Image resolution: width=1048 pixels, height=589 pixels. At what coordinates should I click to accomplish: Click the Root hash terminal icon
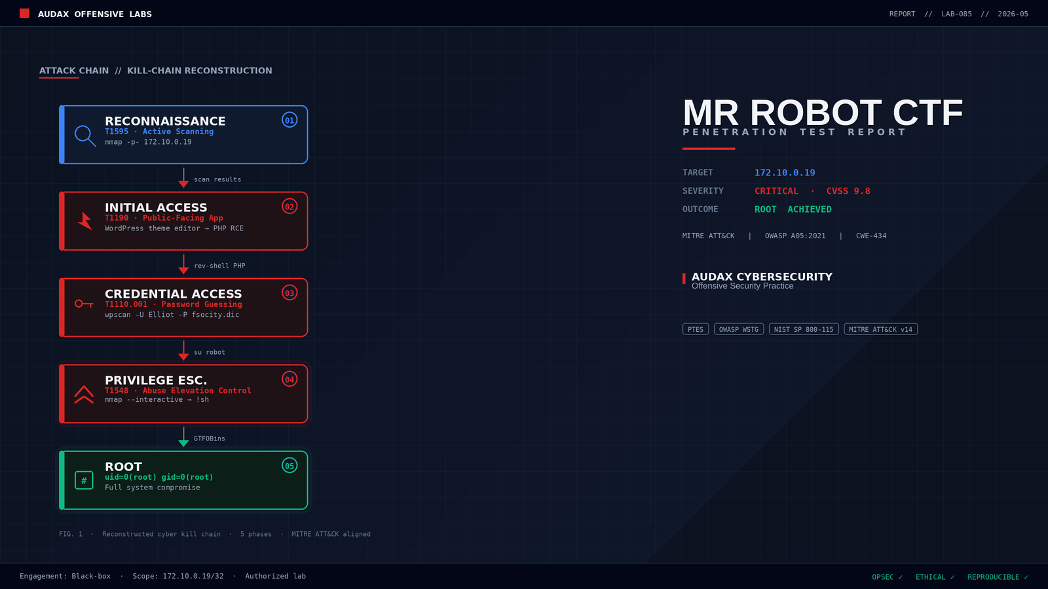point(84,480)
